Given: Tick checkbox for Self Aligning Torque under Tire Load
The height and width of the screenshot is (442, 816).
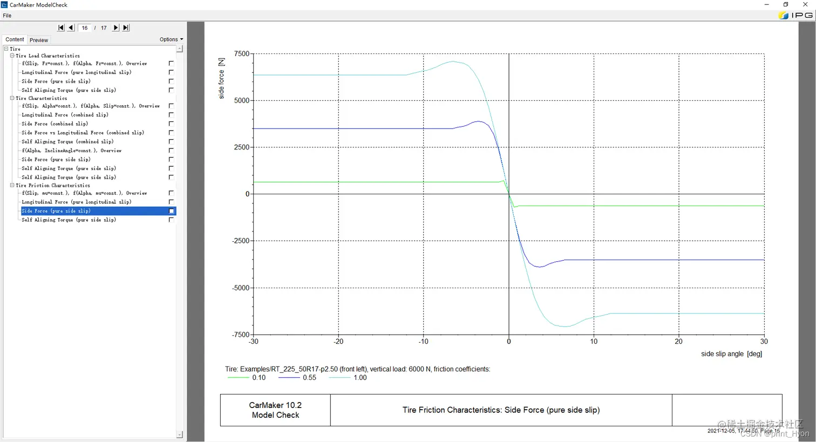Looking at the screenshot, I should (171, 90).
